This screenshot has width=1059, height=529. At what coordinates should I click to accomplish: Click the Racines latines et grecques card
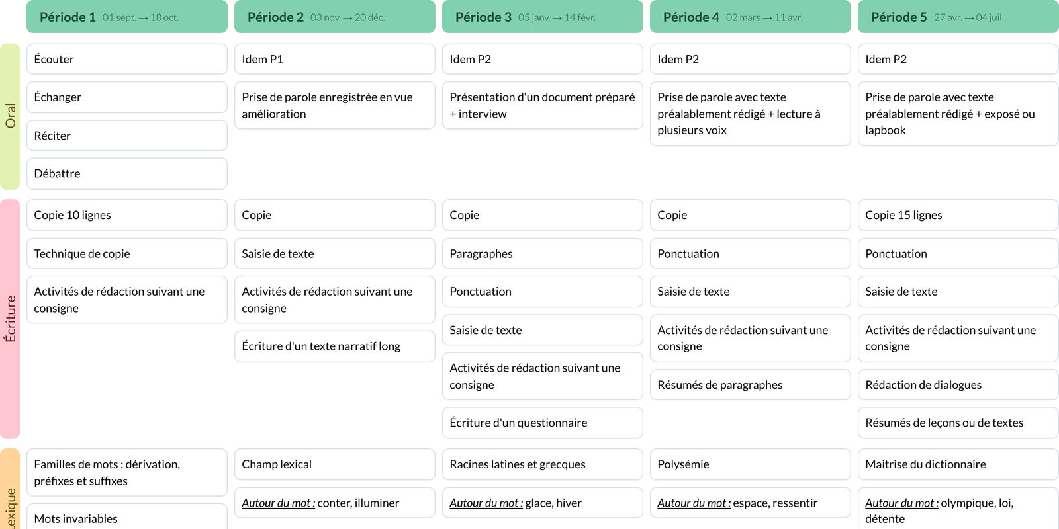point(542,465)
